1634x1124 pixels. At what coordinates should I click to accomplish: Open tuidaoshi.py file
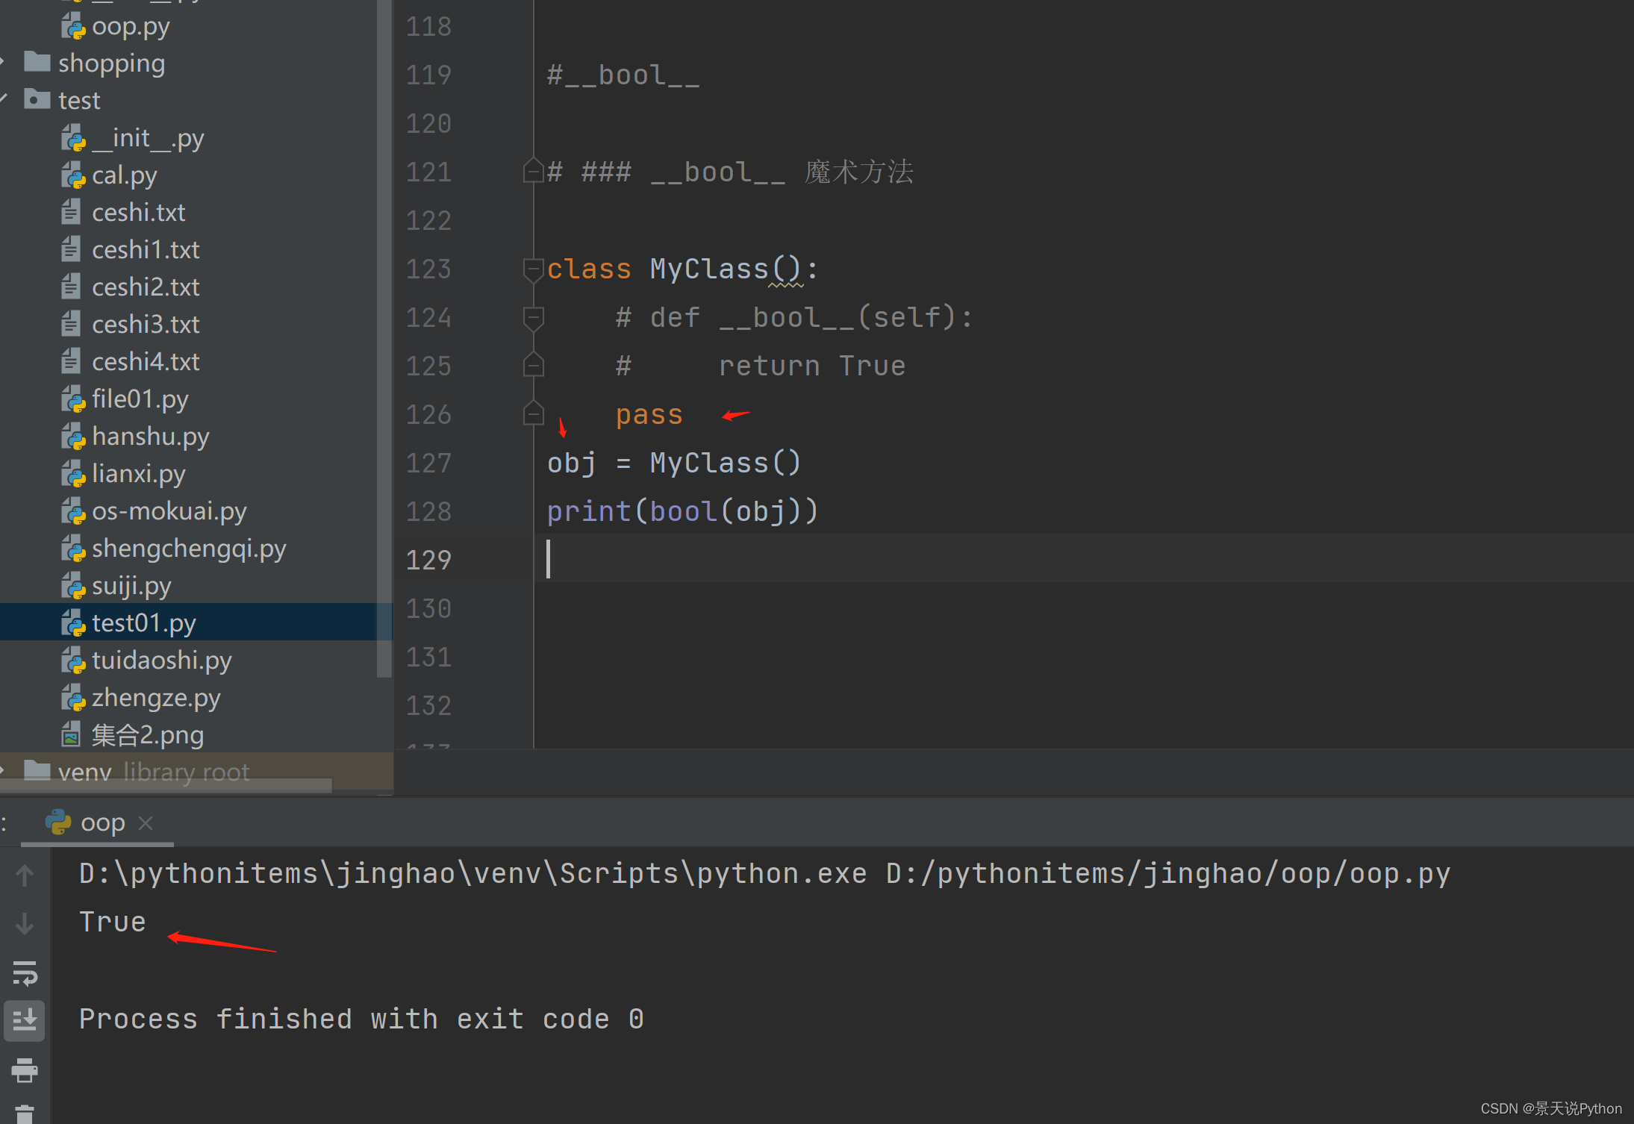[x=162, y=661]
